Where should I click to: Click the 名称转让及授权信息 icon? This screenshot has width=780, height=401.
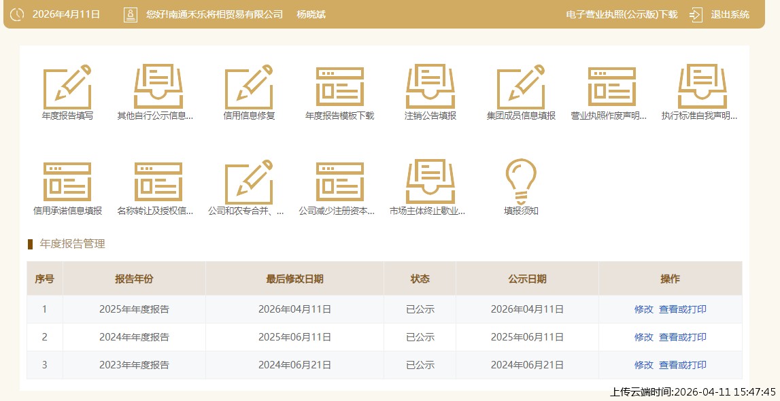pos(158,183)
